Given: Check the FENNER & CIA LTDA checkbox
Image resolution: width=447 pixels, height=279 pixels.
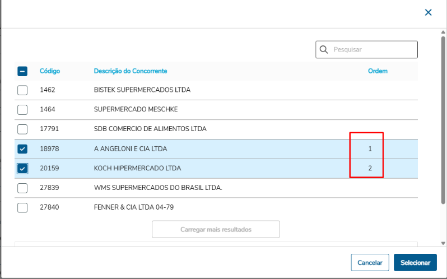Looking at the screenshot, I should point(22,207).
